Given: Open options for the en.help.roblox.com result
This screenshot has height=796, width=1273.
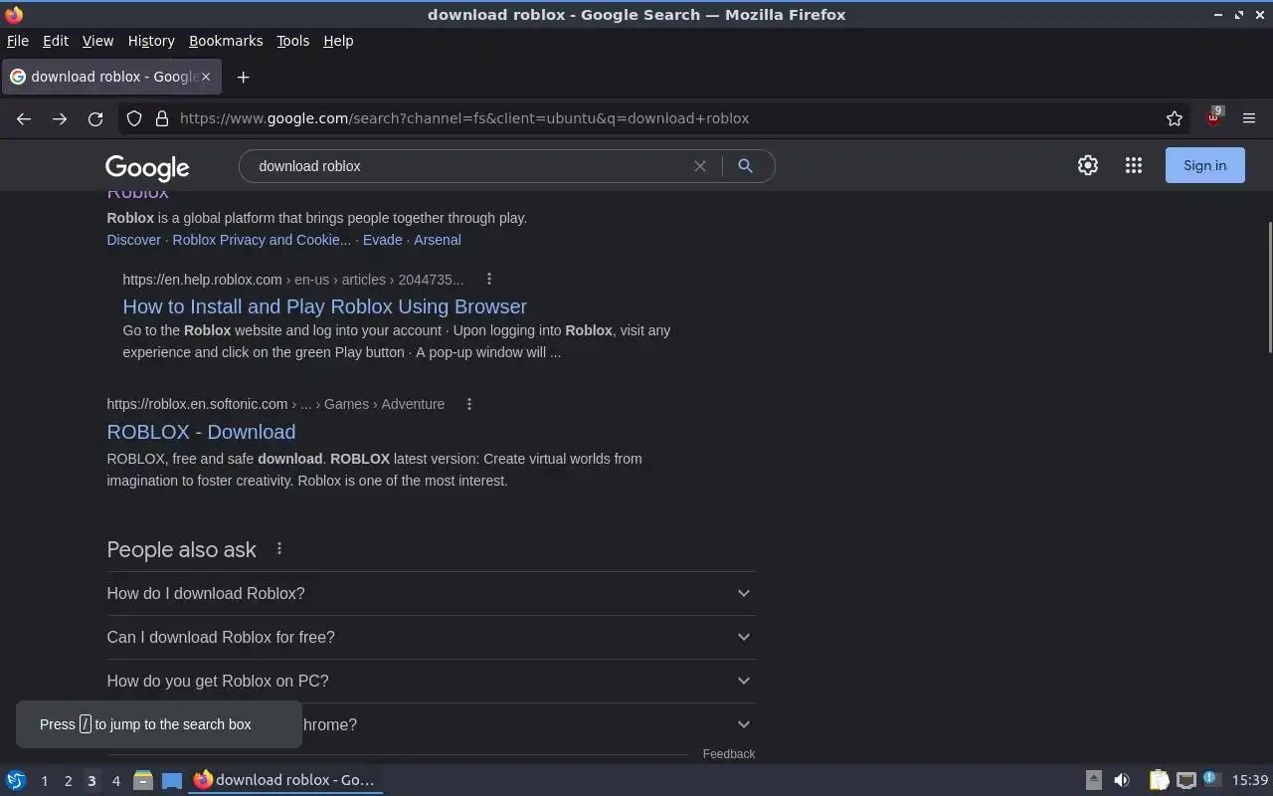Looking at the screenshot, I should (488, 279).
